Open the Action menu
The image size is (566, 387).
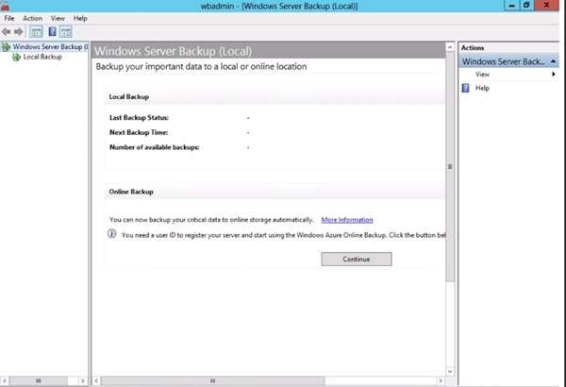(x=32, y=18)
